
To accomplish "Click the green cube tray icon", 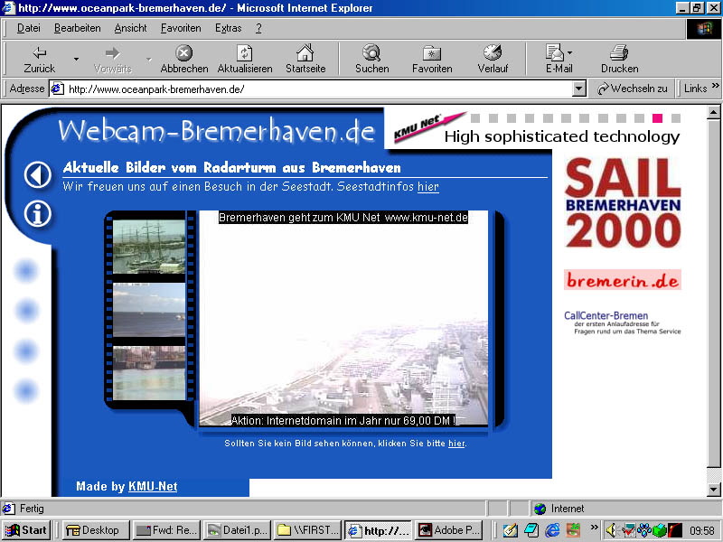I will 660,530.
